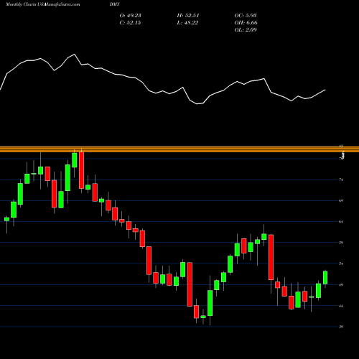Select the BMT ticker symbol label
This screenshot has width=359, height=359.
pyautogui.click(x=114, y=4)
